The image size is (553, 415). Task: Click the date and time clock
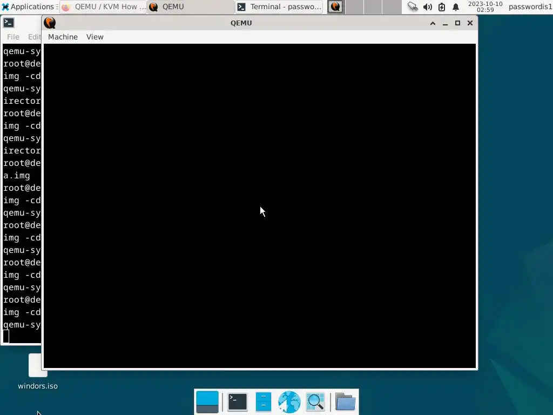point(485,6)
